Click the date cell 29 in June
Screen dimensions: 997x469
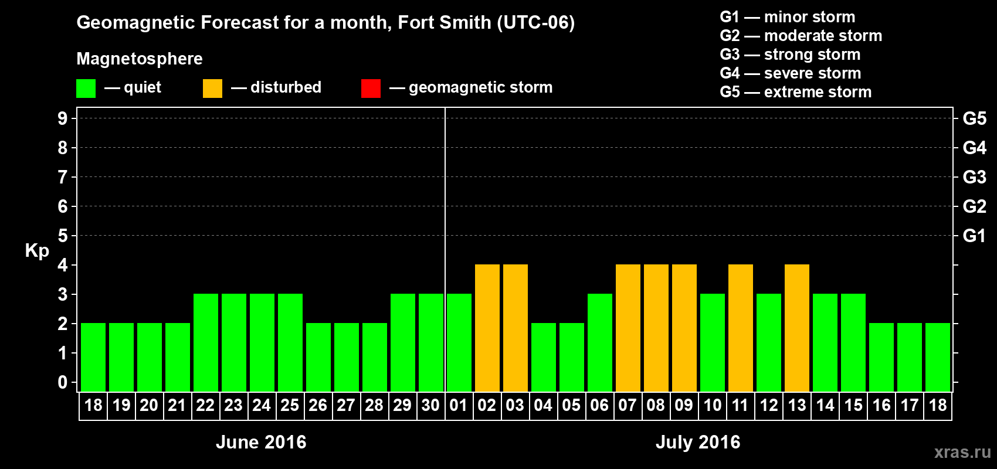pyautogui.click(x=403, y=406)
